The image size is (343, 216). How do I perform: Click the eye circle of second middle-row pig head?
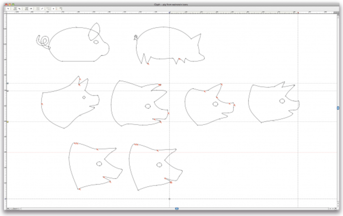click(x=148, y=106)
